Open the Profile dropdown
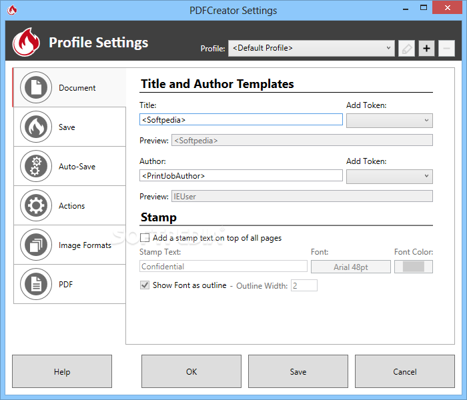 (x=312, y=48)
